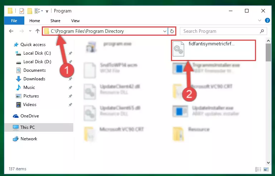Image resolution: width=275 pixels, height=176 pixels.
Task: Expand the ribbon with the chevron
Action: click(260, 20)
